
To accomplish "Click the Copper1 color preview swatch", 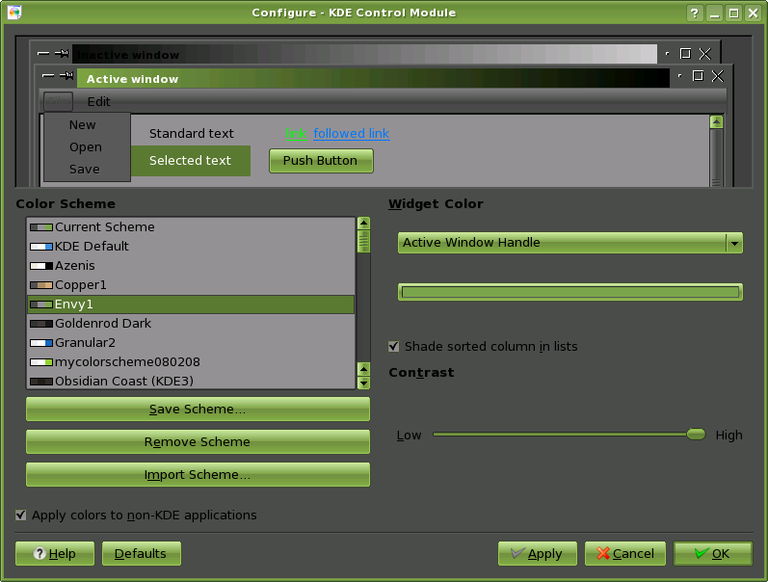I will [41, 285].
